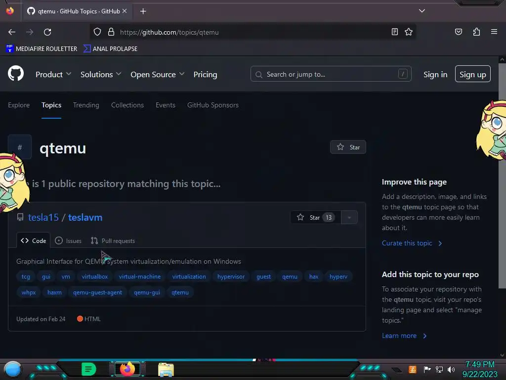Focus the Search or jump to field
506x380 pixels.
(x=331, y=74)
